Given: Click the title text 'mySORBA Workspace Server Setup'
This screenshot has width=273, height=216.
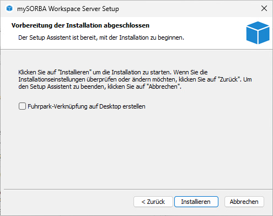Looking at the screenshot, I should click(68, 9).
